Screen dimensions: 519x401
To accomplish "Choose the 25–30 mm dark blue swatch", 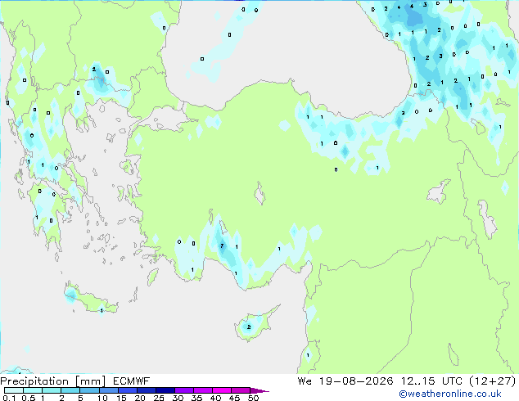I will click(x=165, y=390).
